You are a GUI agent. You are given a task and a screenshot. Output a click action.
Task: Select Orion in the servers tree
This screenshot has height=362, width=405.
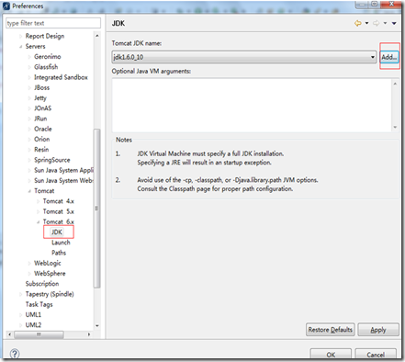coord(41,139)
